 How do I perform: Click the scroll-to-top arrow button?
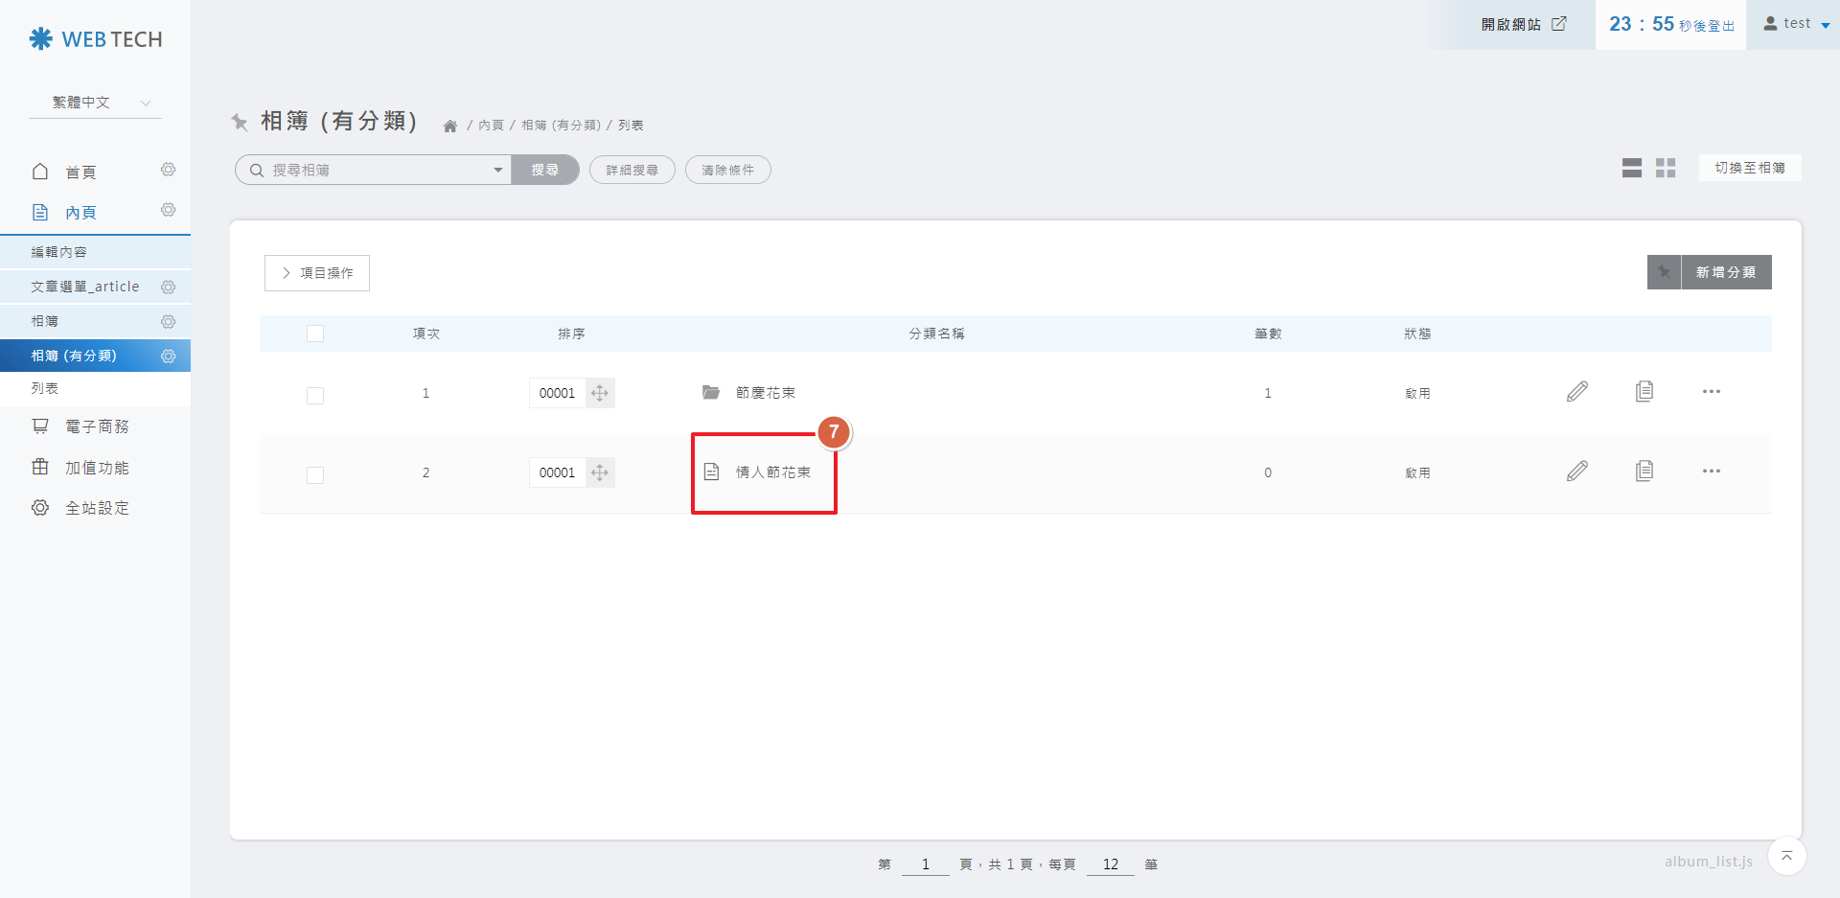[x=1786, y=856]
